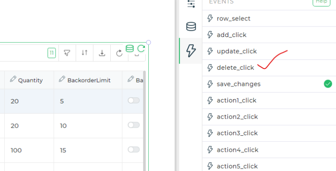336x171 pixels.
Task: Toggle the switch in the first table row
Action: tap(134, 100)
